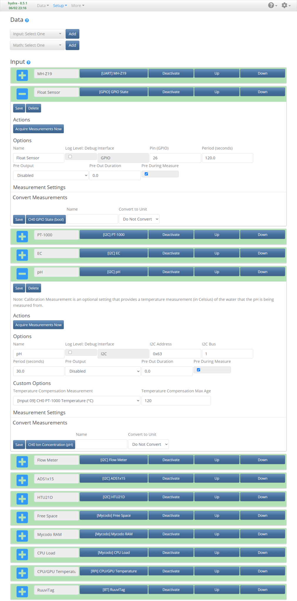This screenshot has width=297, height=601.
Task: Expand the RuuviTag input plus icon
Action: tap(22, 592)
